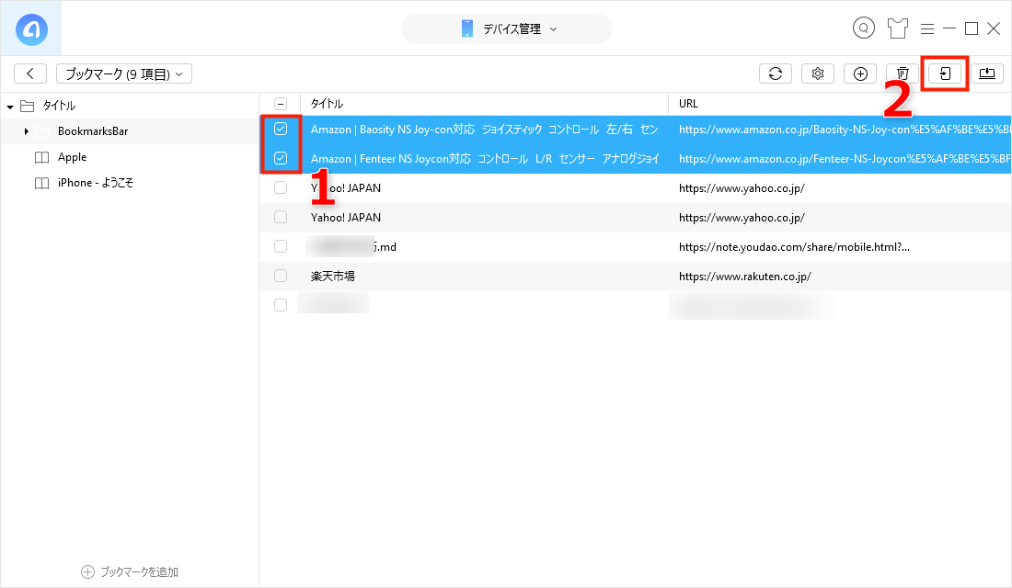1012x588 pixels.
Task: Open the デバイス管理 dropdown
Action: pyautogui.click(x=507, y=29)
